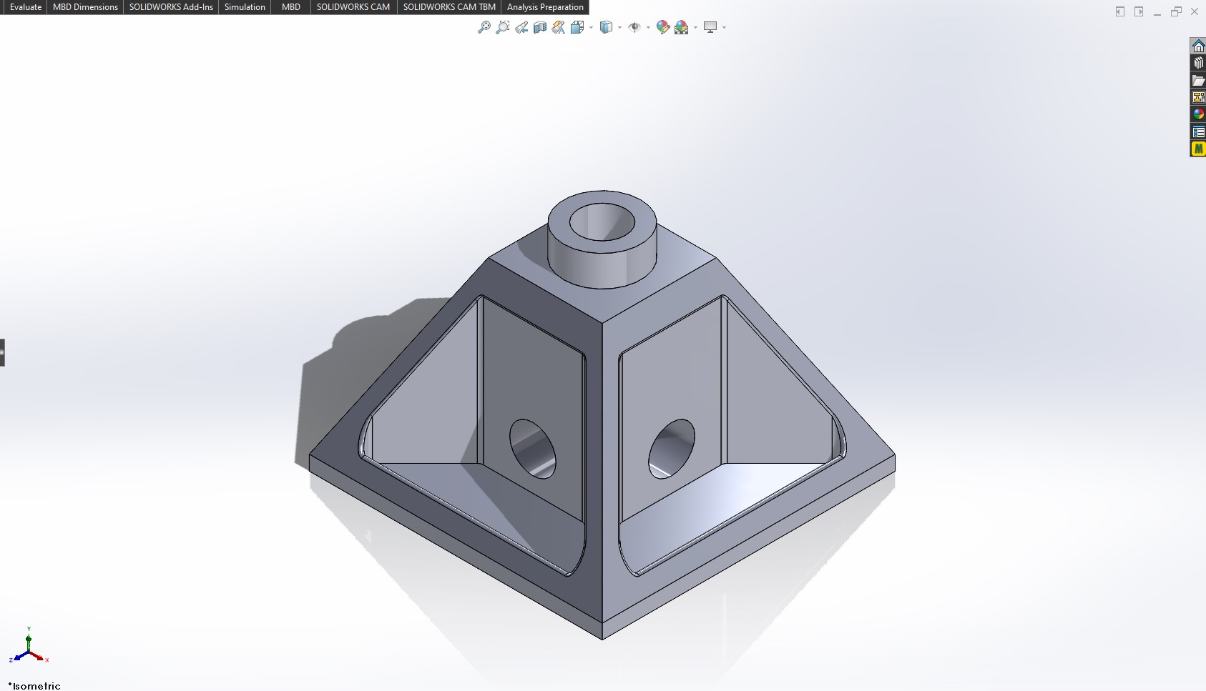Open the Dynamic Annotation Views icon
The width and height of the screenshot is (1206, 691).
coord(559,27)
